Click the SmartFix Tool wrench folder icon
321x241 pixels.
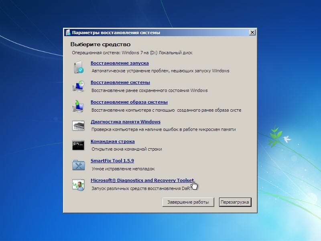[x=78, y=165]
